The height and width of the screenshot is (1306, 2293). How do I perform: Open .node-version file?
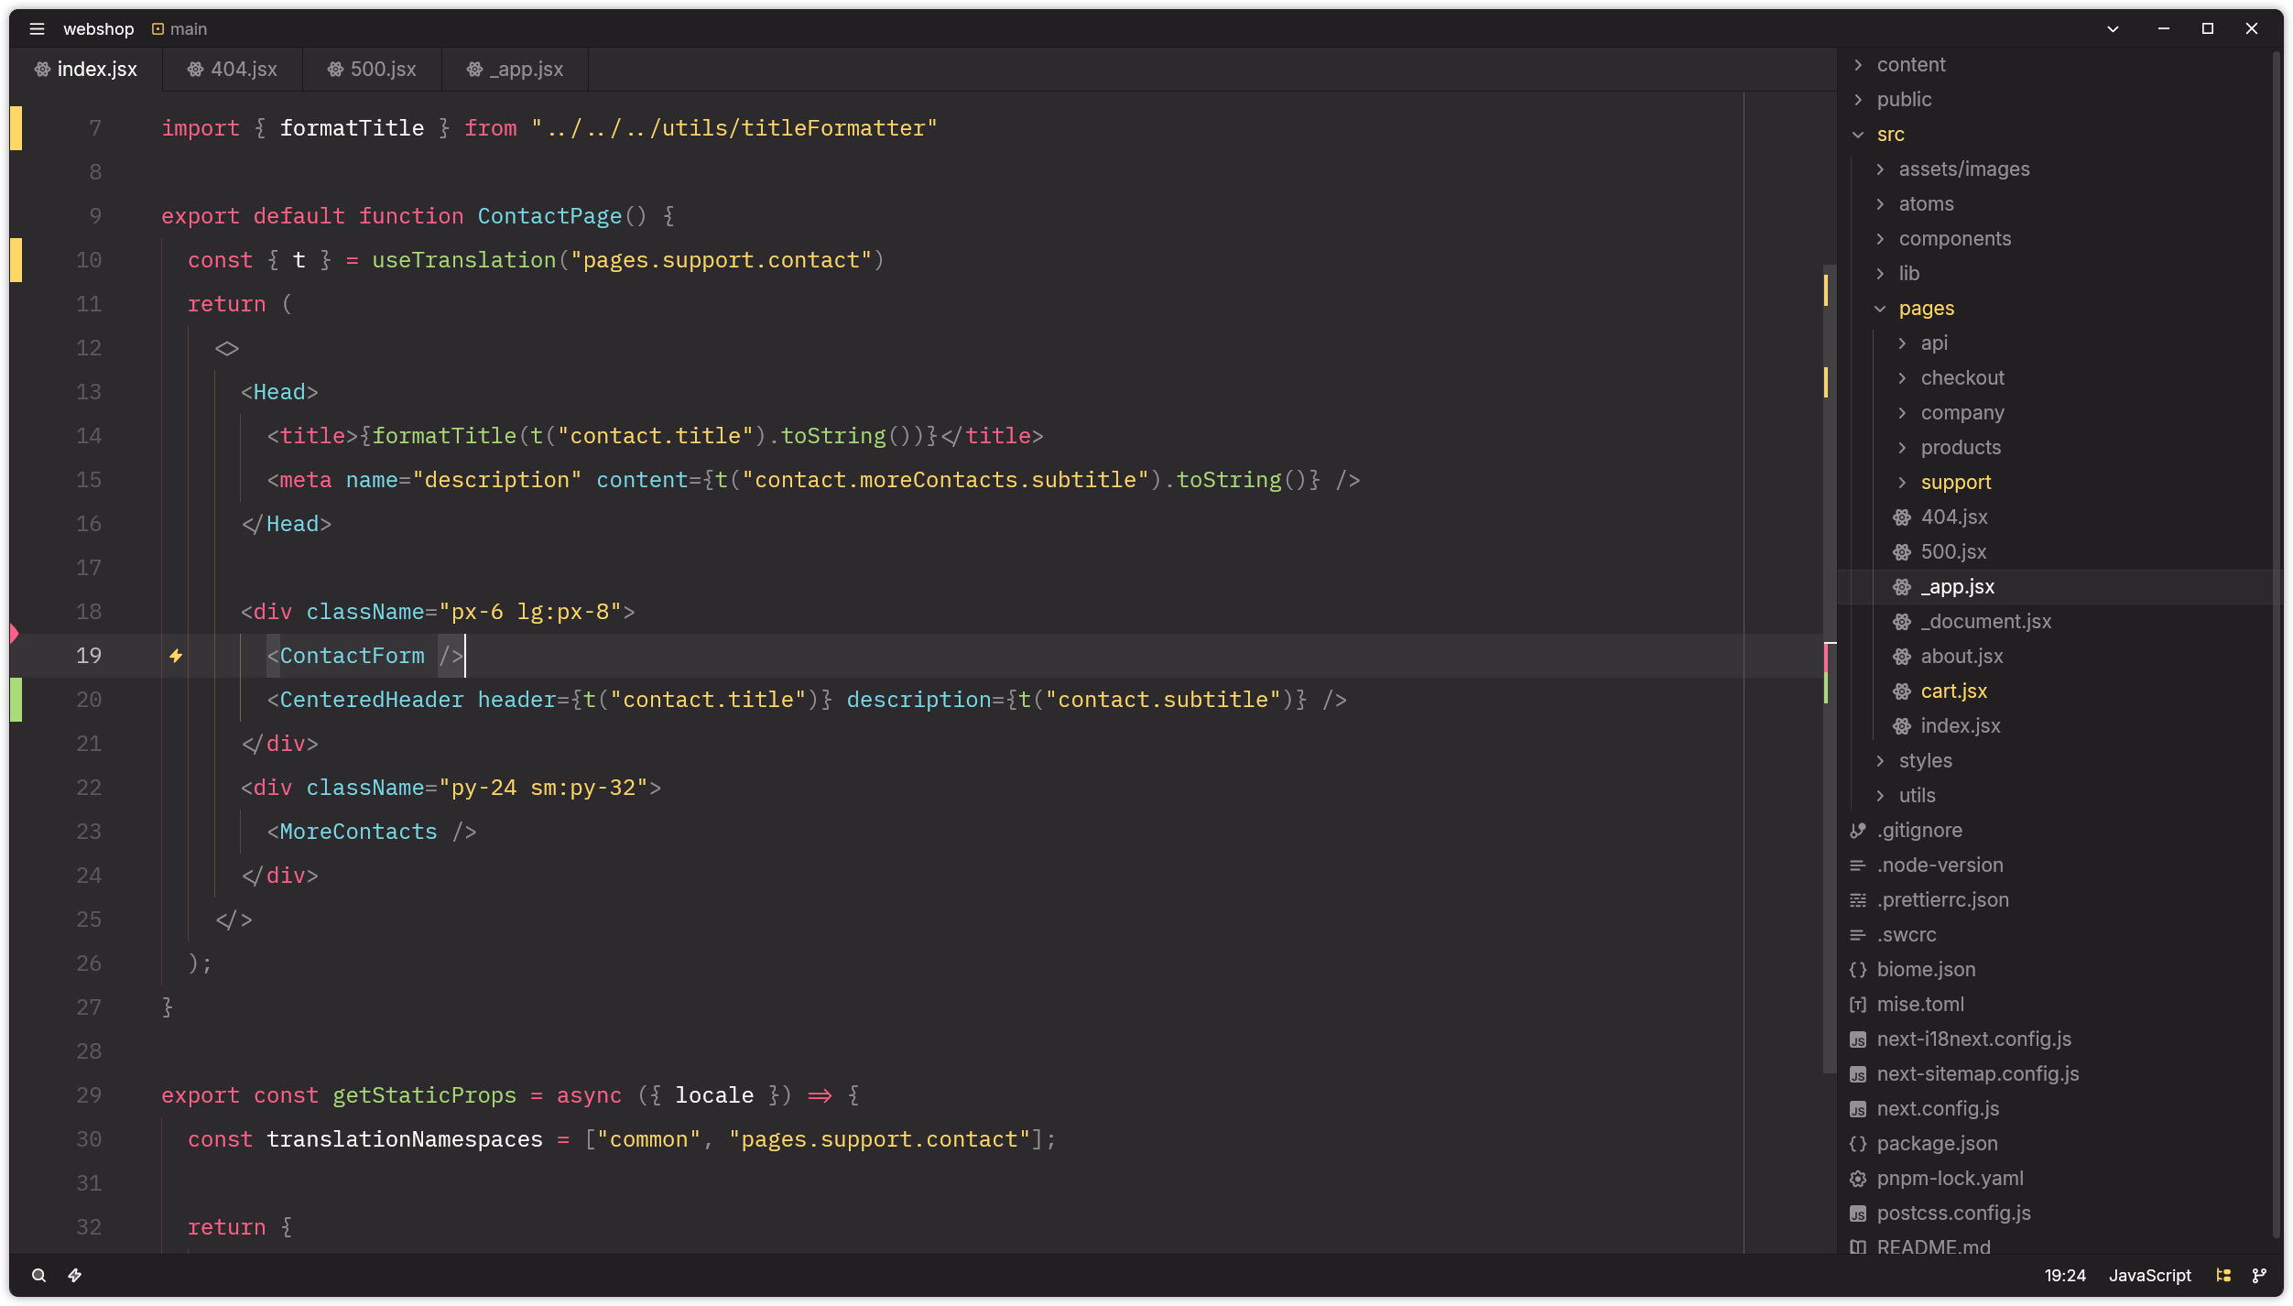(1940, 865)
